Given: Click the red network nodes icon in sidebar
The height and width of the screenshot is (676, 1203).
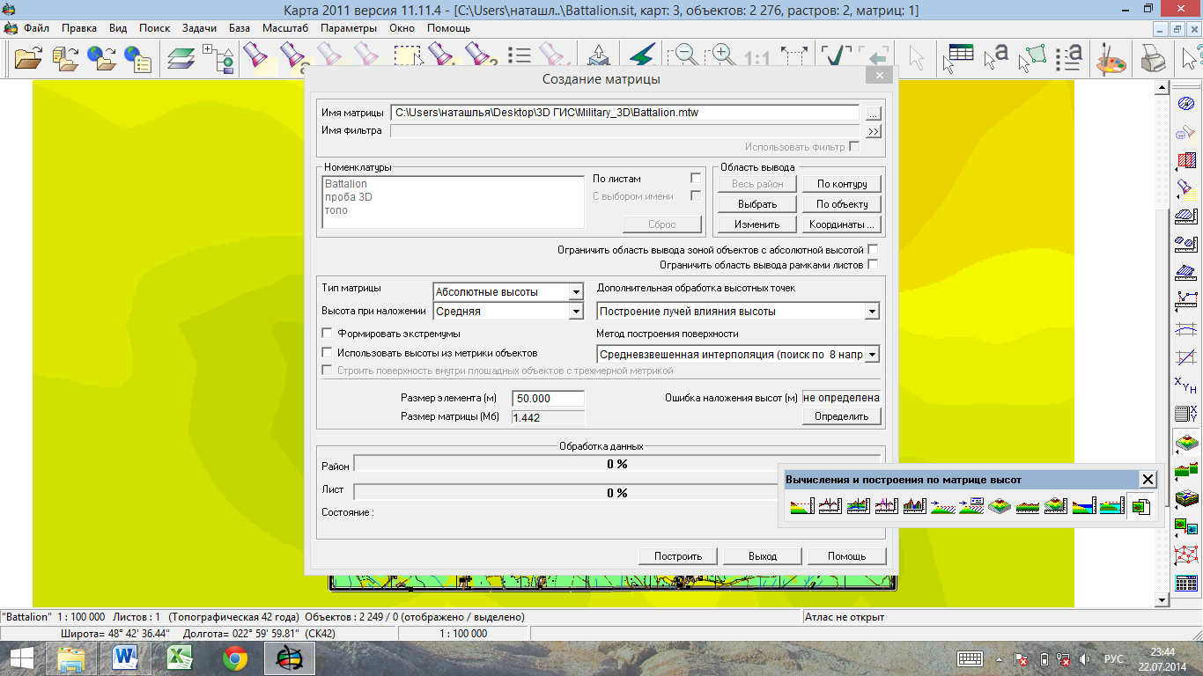Looking at the screenshot, I should coord(1186,555).
